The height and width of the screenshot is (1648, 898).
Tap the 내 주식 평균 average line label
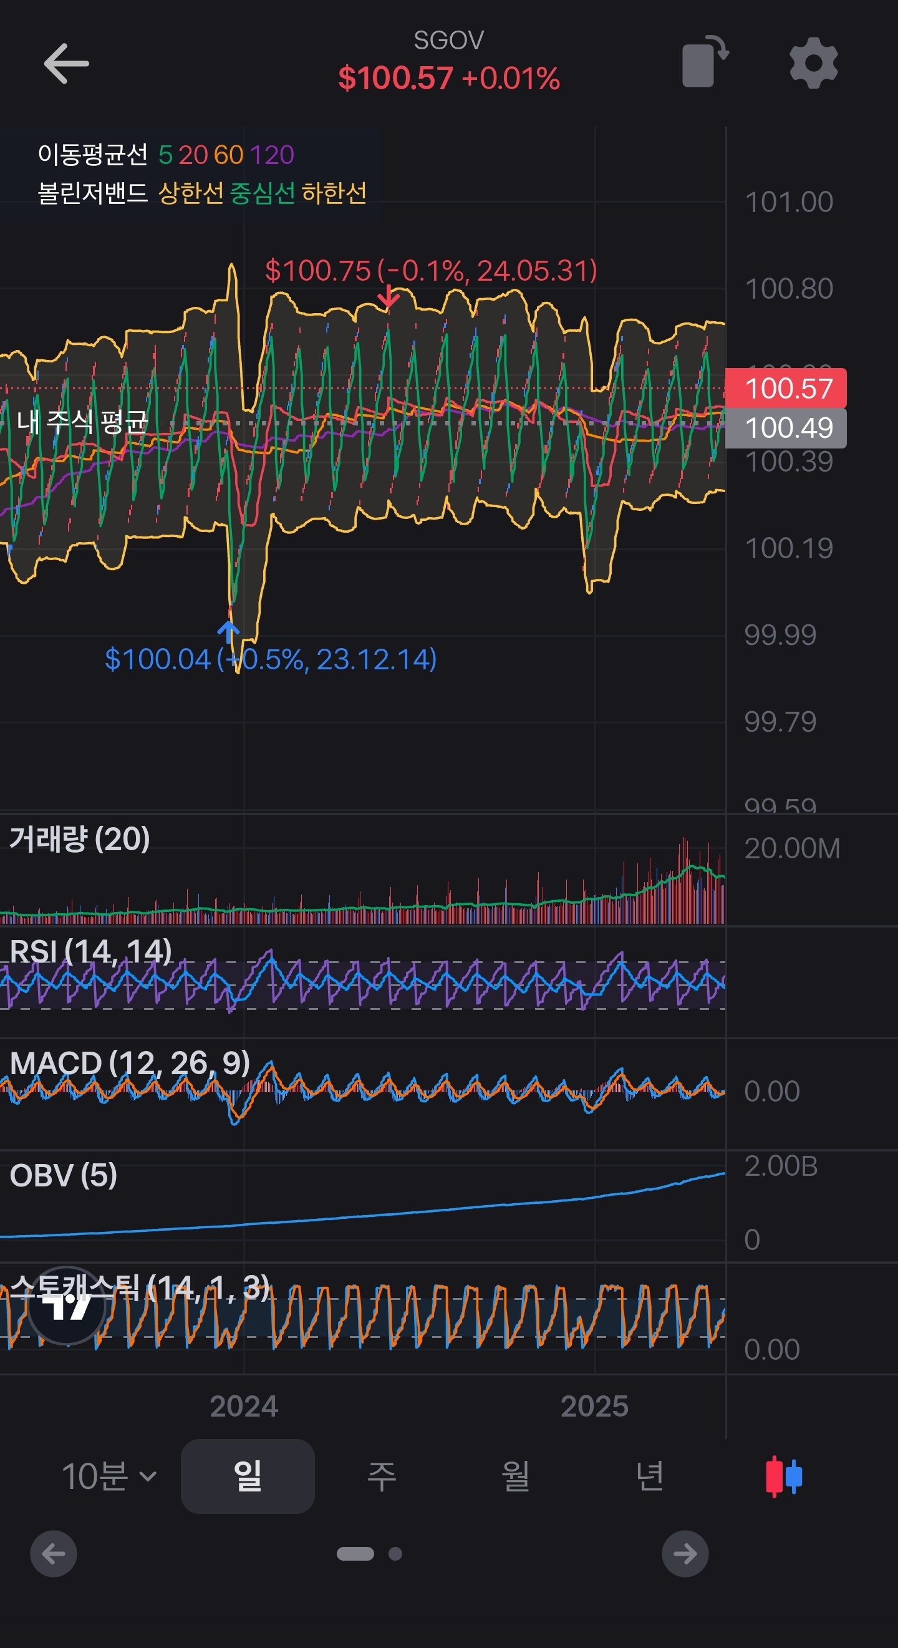(x=82, y=421)
